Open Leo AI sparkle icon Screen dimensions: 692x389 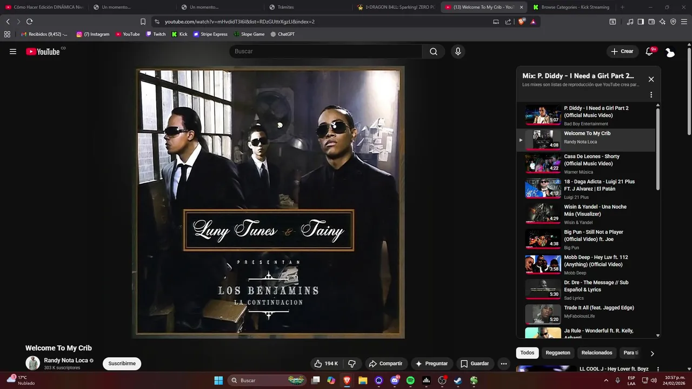pos(662,22)
